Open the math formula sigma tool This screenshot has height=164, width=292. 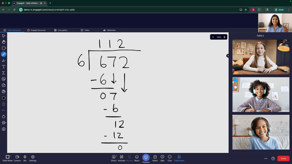coord(4,73)
